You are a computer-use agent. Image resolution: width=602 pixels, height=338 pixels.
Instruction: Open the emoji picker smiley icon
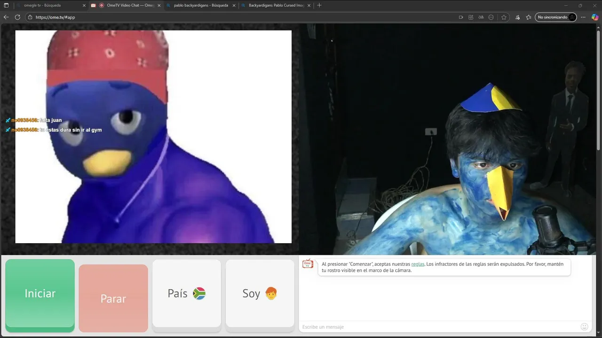585,327
